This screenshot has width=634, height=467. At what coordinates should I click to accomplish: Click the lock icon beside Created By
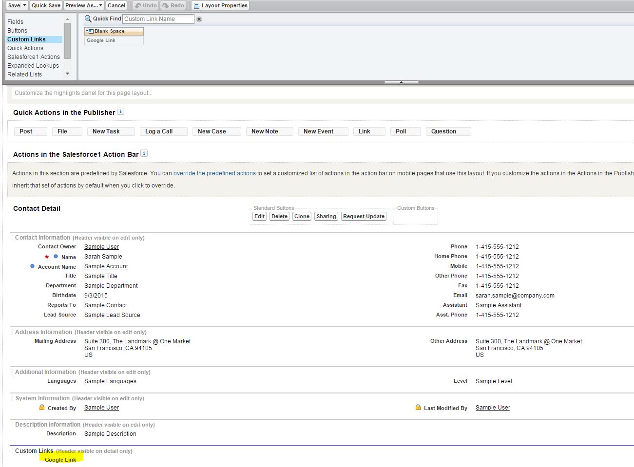(42, 408)
